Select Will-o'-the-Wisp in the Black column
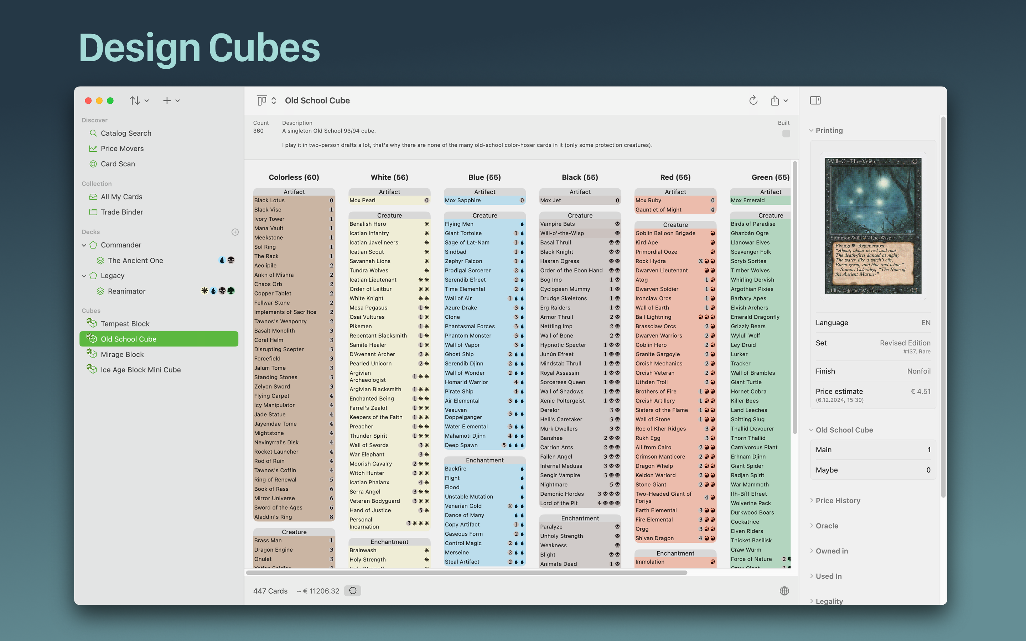This screenshot has height=641, width=1026. click(x=580, y=233)
